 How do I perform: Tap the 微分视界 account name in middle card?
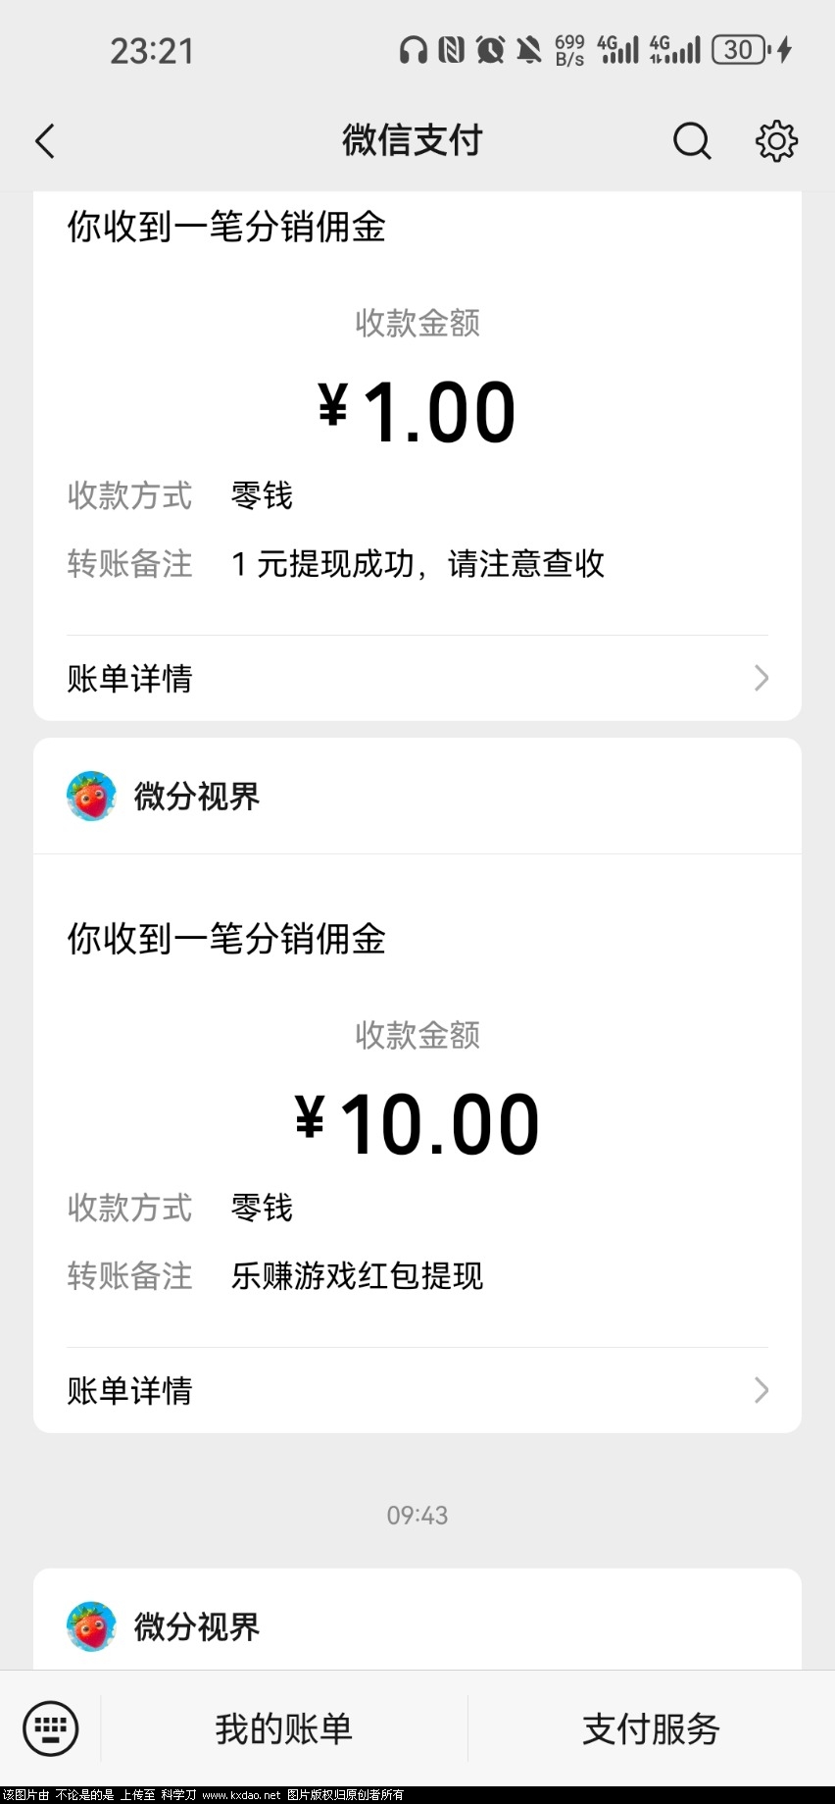pos(197,797)
